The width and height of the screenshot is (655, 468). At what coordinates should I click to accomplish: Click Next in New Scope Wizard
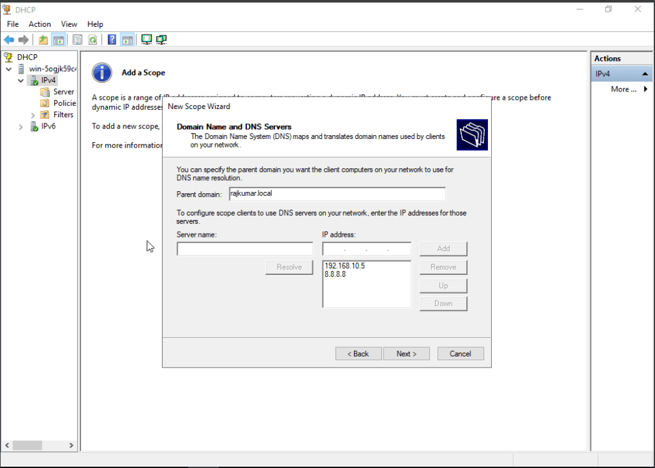pos(406,353)
